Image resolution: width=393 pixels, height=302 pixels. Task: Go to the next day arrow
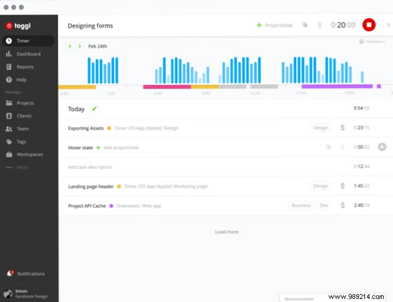click(80, 46)
